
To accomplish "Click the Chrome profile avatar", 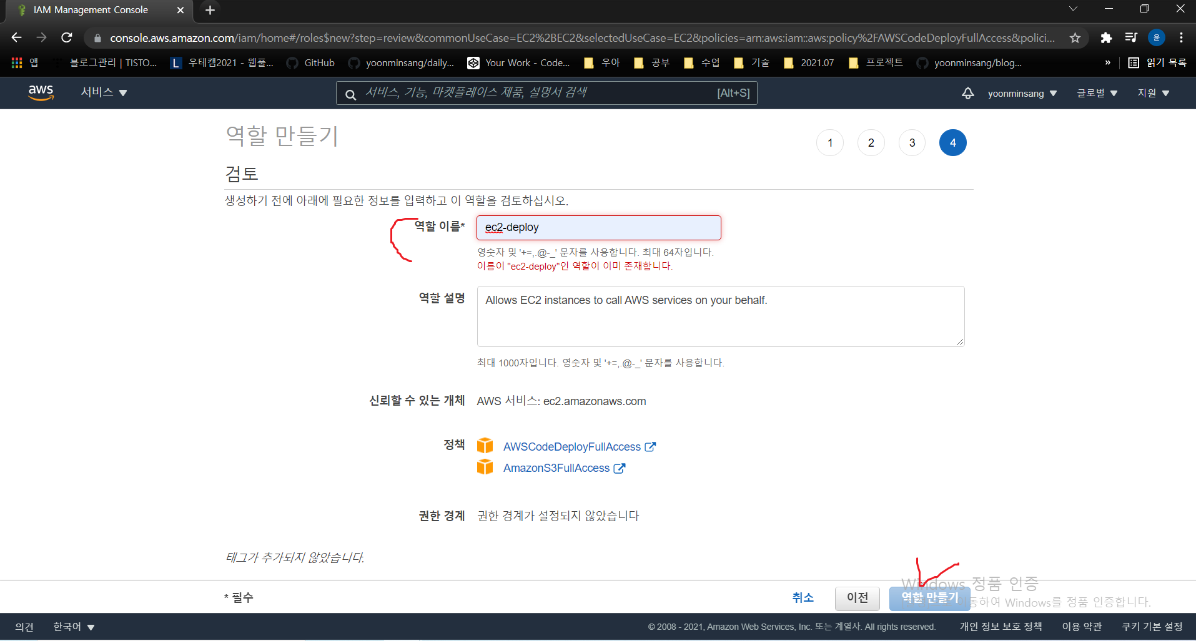I will tap(1157, 38).
